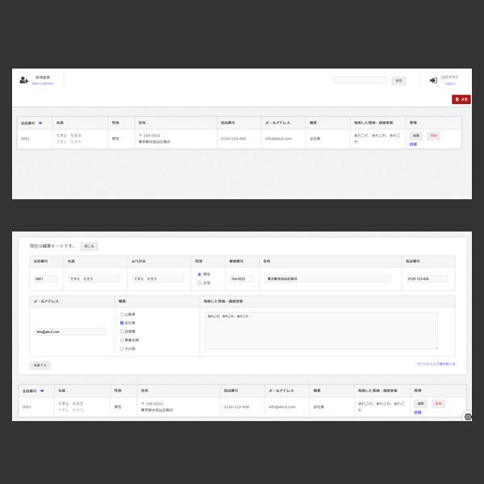Open the red メモ memo button

461,99
